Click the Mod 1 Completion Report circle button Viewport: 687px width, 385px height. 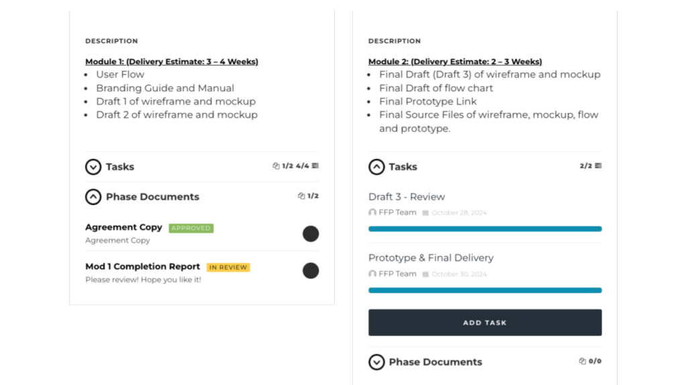click(311, 271)
